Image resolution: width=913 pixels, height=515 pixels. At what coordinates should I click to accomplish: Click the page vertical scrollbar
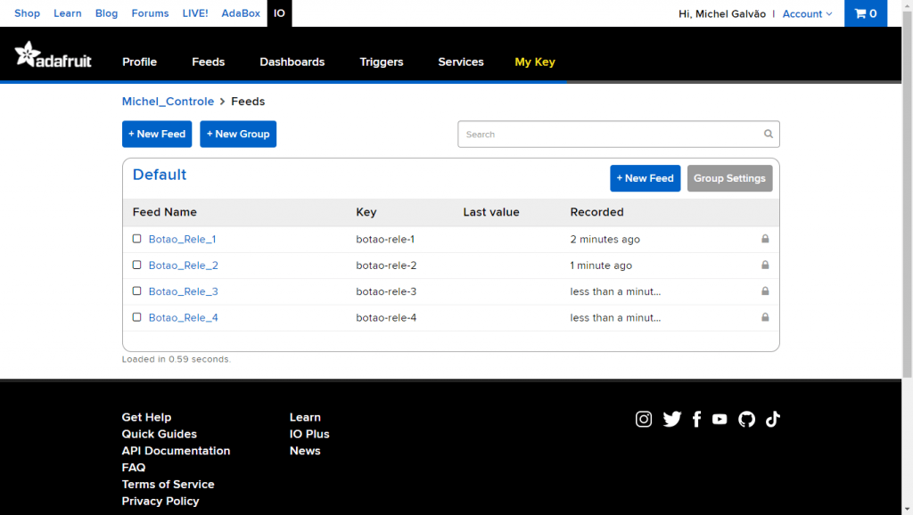[x=907, y=192]
